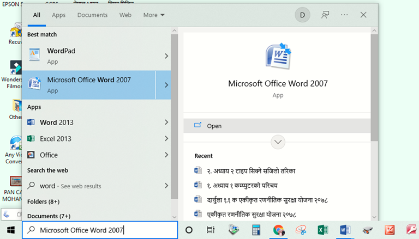Switch to the Web search tab
This screenshot has width=419, height=239.
click(x=125, y=15)
